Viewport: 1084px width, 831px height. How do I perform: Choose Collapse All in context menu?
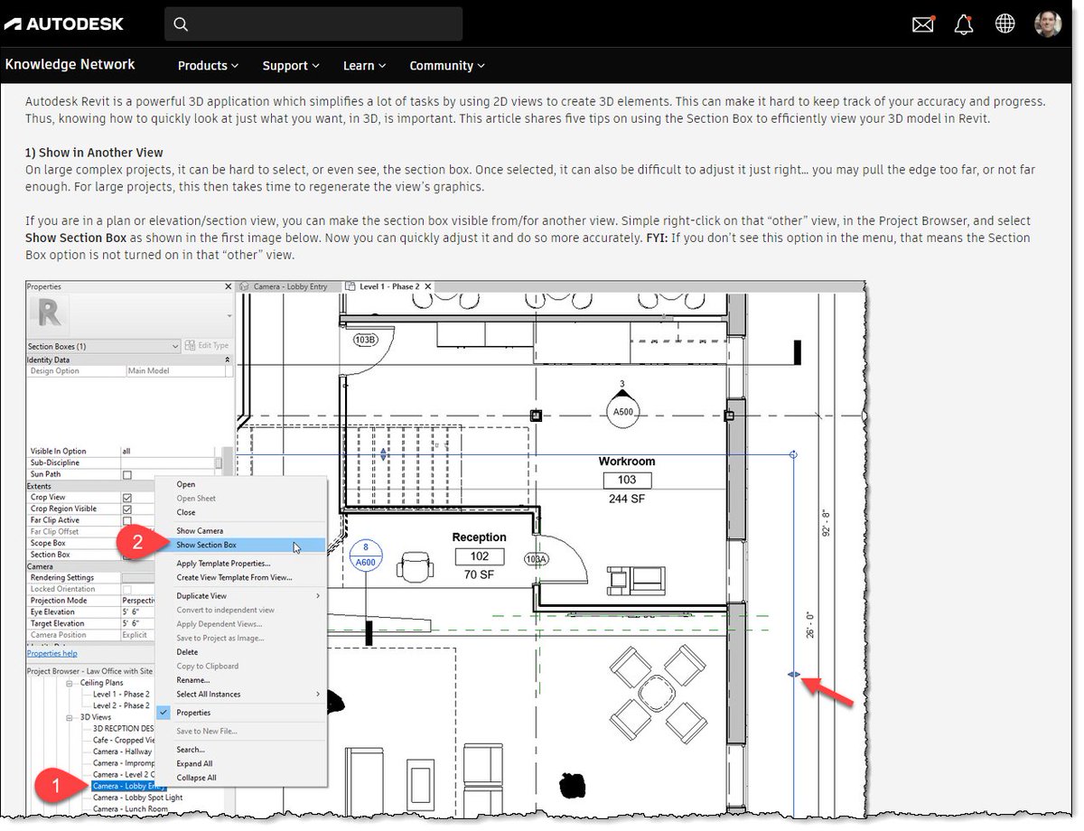196,778
